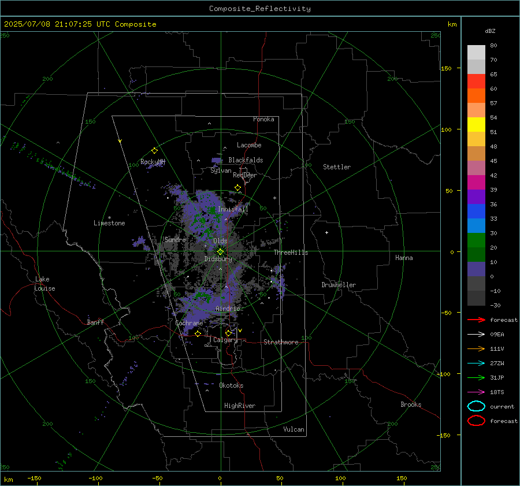Click the ThreeHills town label

coord(291,253)
